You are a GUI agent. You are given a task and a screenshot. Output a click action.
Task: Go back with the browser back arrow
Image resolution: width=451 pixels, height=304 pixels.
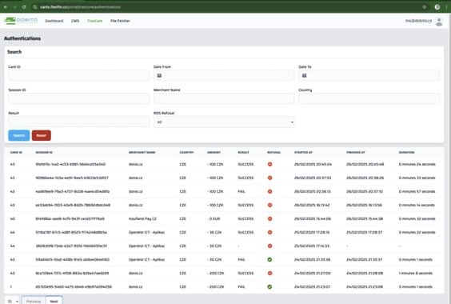pyautogui.click(x=6, y=7)
